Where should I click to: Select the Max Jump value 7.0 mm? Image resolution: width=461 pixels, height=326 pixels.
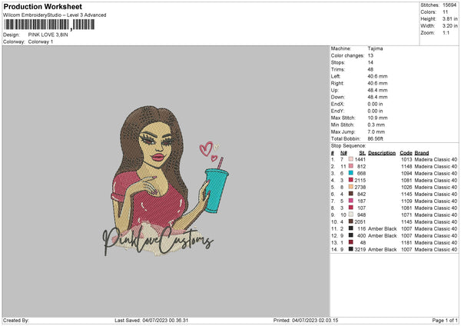click(376, 131)
